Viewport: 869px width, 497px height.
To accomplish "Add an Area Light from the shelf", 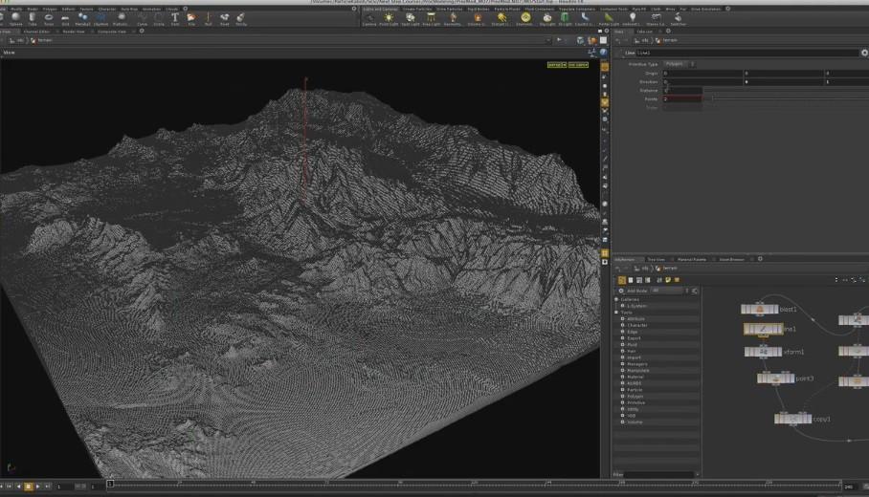I will coord(432,19).
